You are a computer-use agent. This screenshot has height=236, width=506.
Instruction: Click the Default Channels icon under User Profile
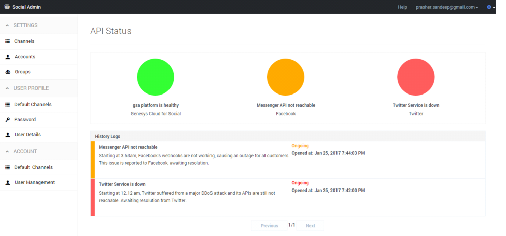pyautogui.click(x=8, y=105)
